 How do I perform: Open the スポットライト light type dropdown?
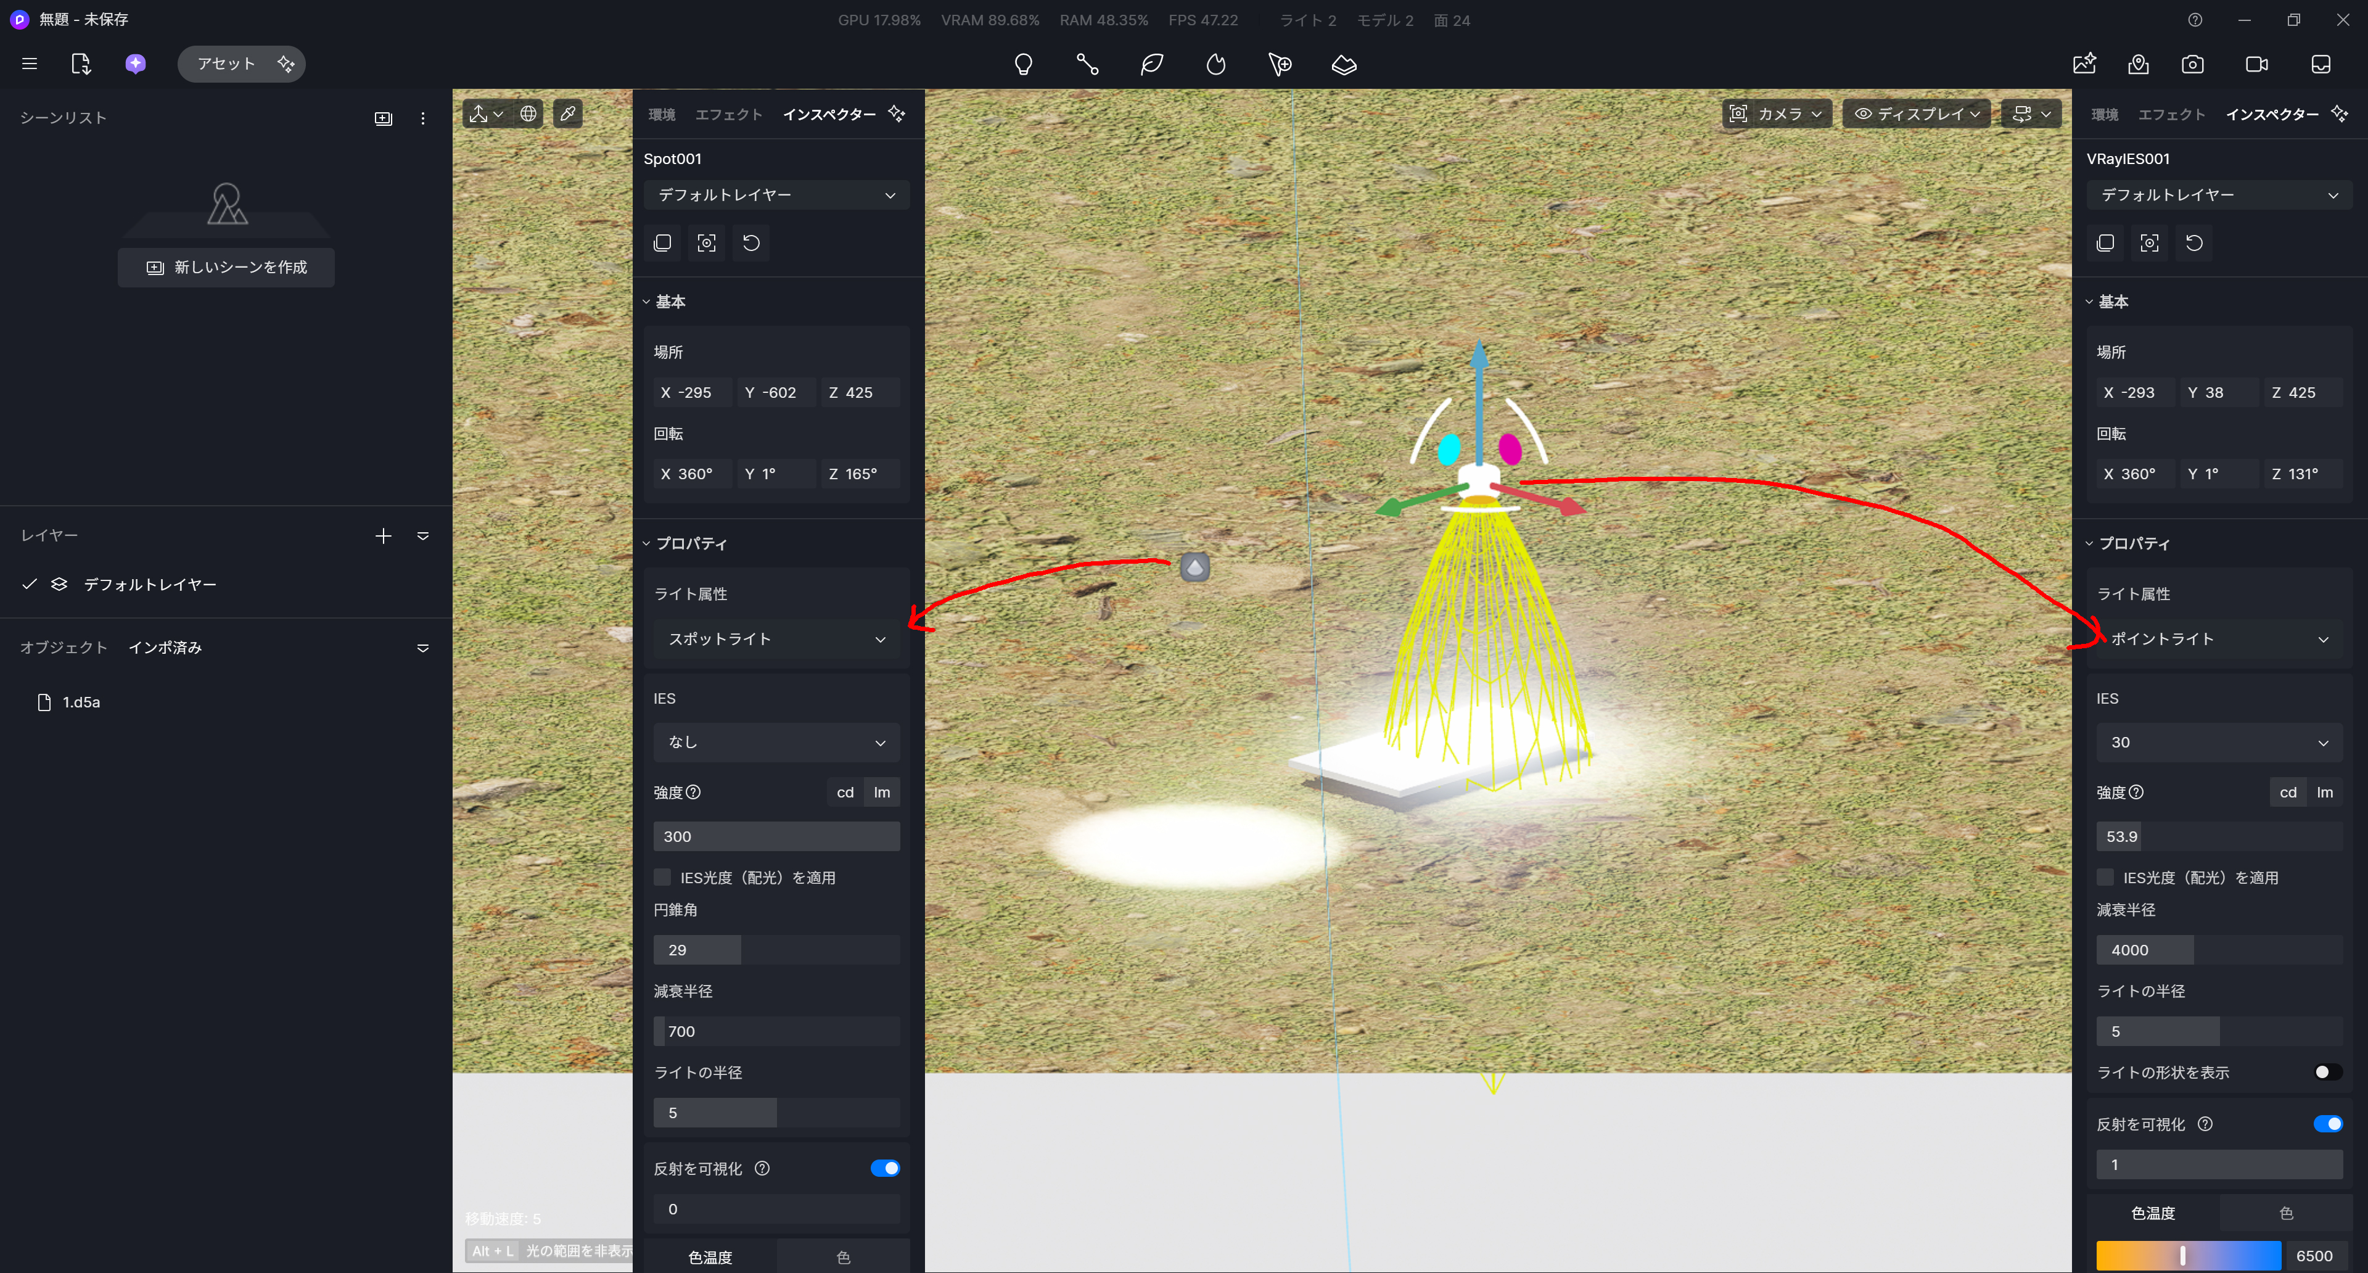(x=776, y=639)
